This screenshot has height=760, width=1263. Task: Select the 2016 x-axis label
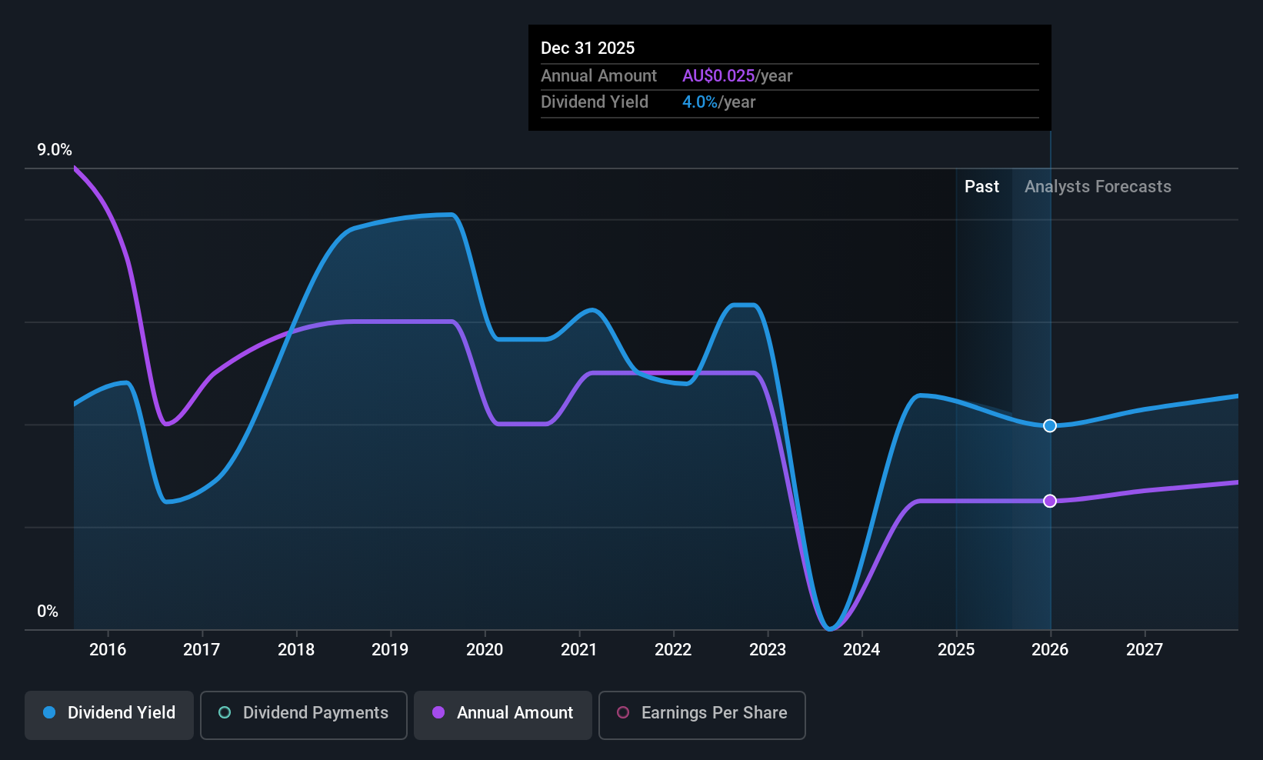[108, 649]
